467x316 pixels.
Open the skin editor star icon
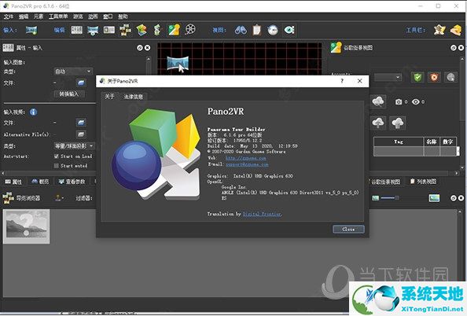(x=439, y=30)
